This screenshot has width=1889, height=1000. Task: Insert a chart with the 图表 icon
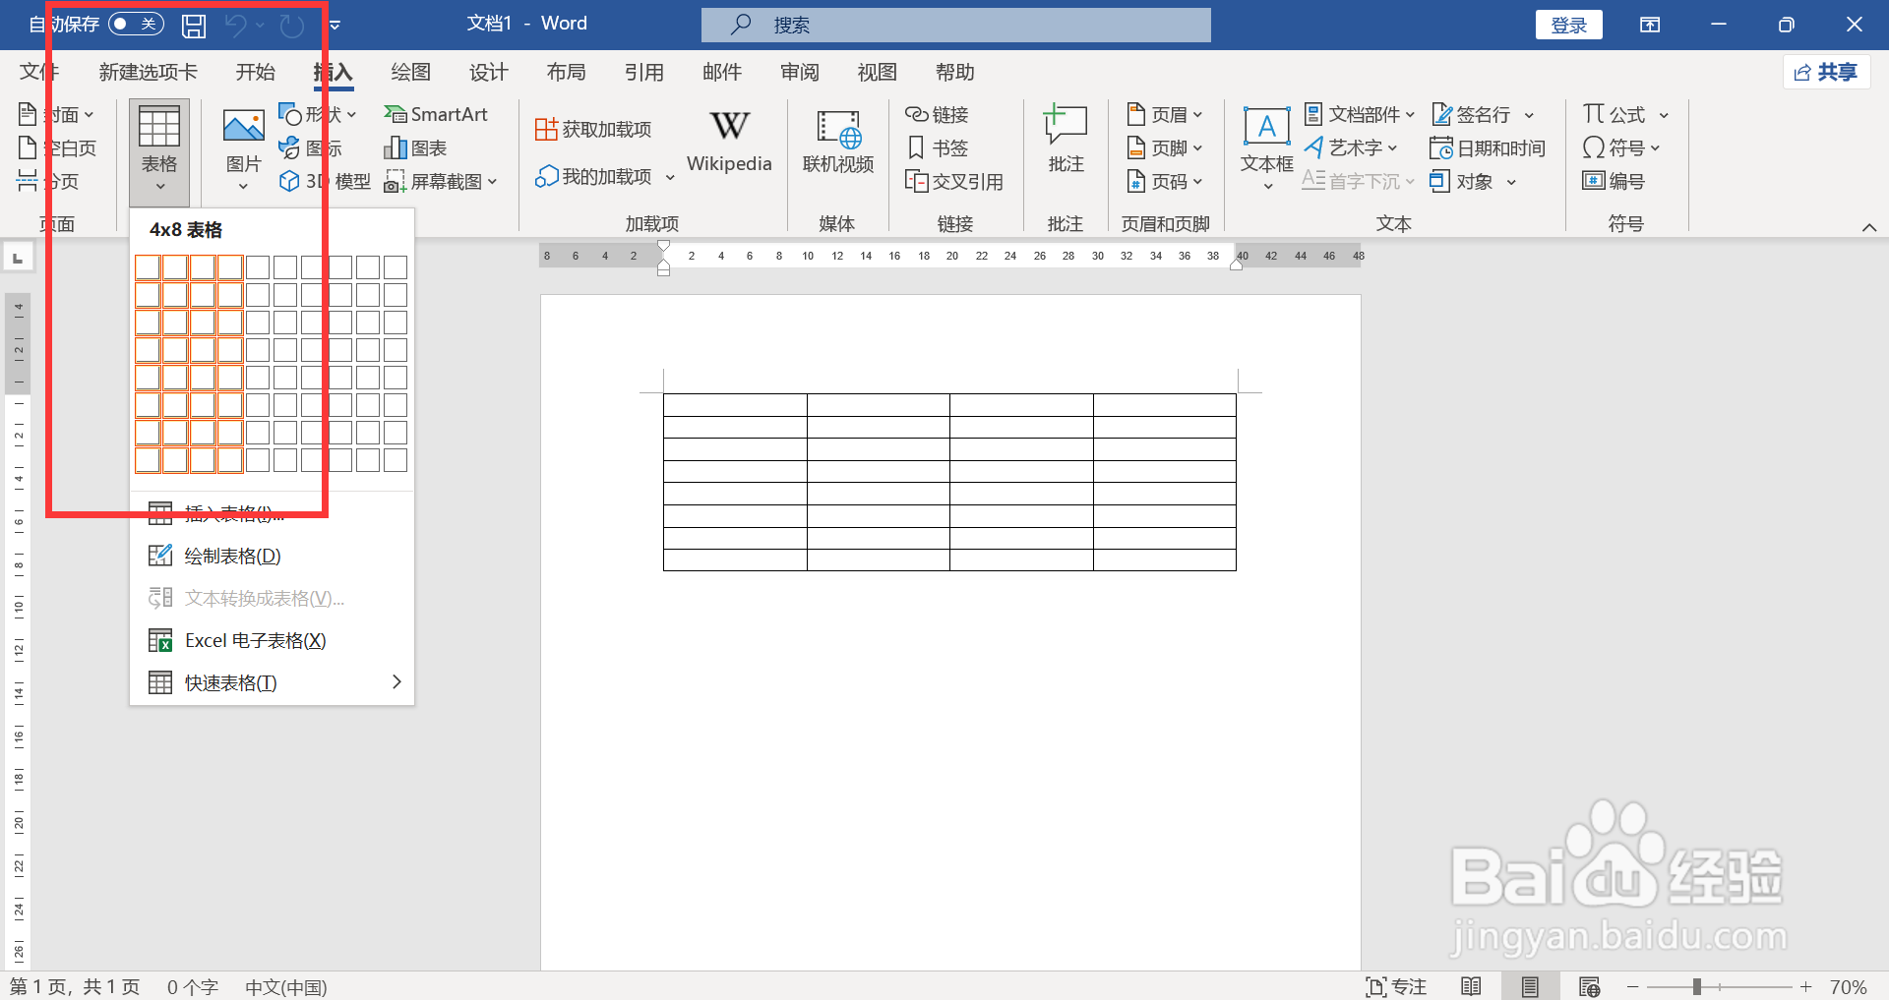(414, 147)
